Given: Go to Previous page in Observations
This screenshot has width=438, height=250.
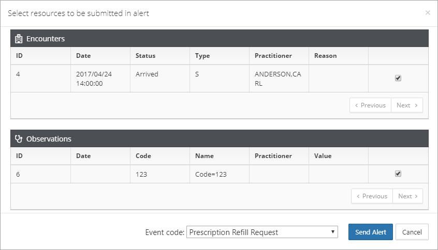Looking at the screenshot, I should point(372,196).
